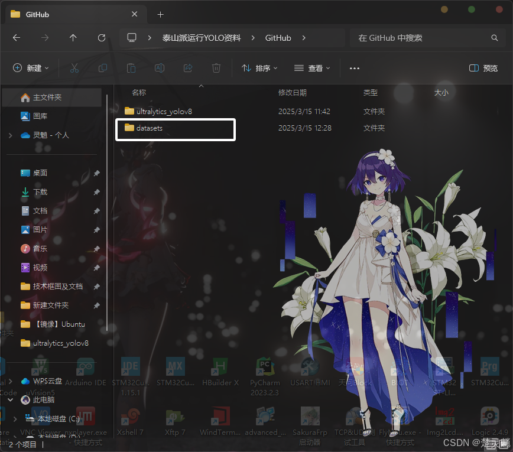Cut the selected item with scissors icon

[74, 68]
